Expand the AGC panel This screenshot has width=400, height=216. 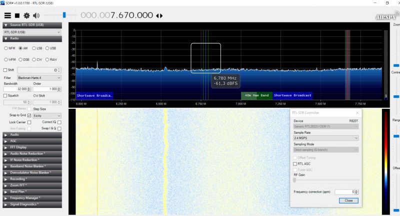pos(32,141)
